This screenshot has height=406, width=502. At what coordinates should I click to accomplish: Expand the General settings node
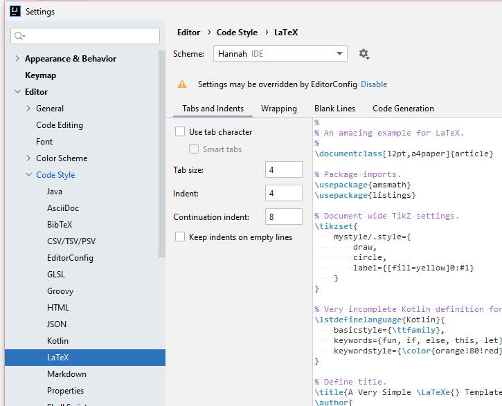point(28,109)
